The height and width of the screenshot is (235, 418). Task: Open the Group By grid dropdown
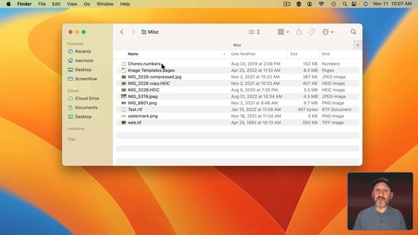pyautogui.click(x=283, y=32)
